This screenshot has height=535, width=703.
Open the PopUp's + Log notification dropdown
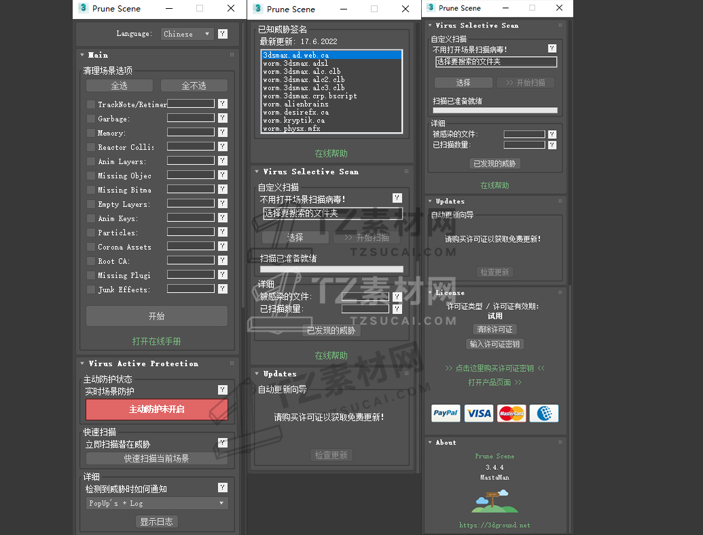pyautogui.click(x=157, y=503)
